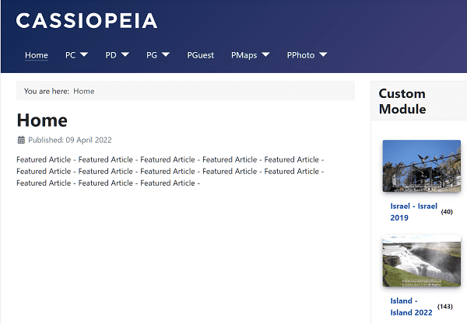This screenshot has width=467, height=324.
Task: View the Island 2022 waterfall thumbnail
Action: 421,261
